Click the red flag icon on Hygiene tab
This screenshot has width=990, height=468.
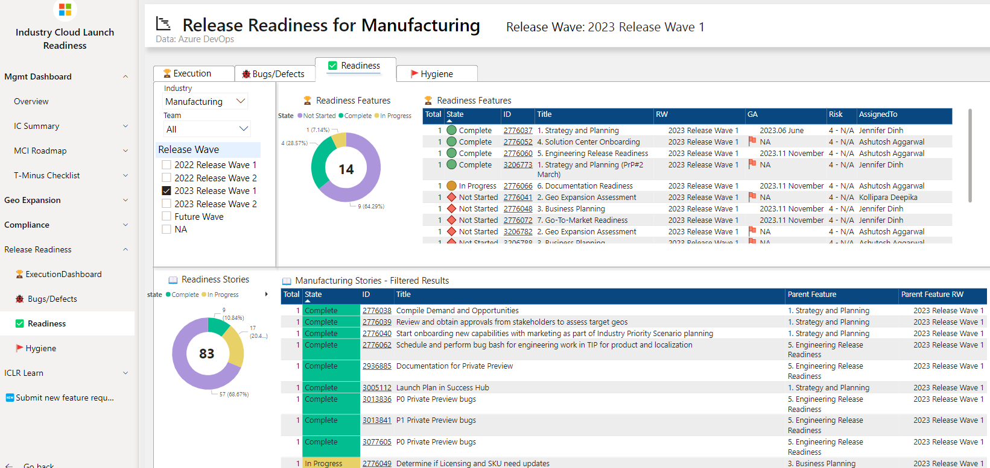pyautogui.click(x=414, y=74)
